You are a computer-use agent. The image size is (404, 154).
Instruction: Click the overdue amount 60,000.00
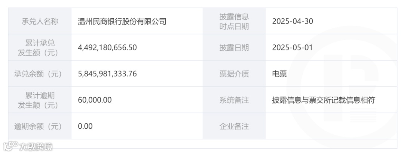(x=95, y=100)
